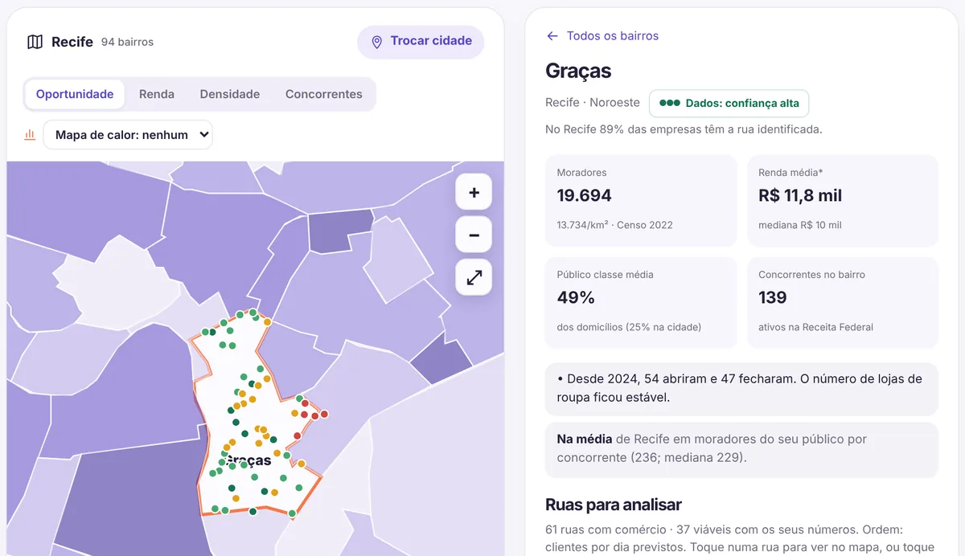Click the Ruas para analisar heading
This screenshot has height=556, width=965.
(614, 505)
